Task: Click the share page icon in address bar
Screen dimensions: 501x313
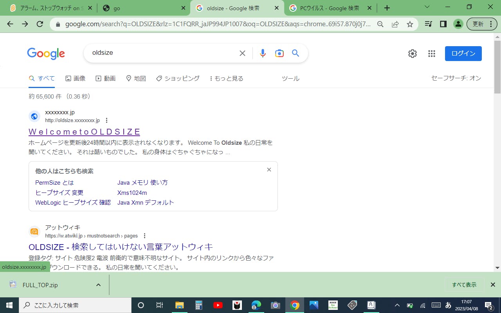Action: [395, 24]
